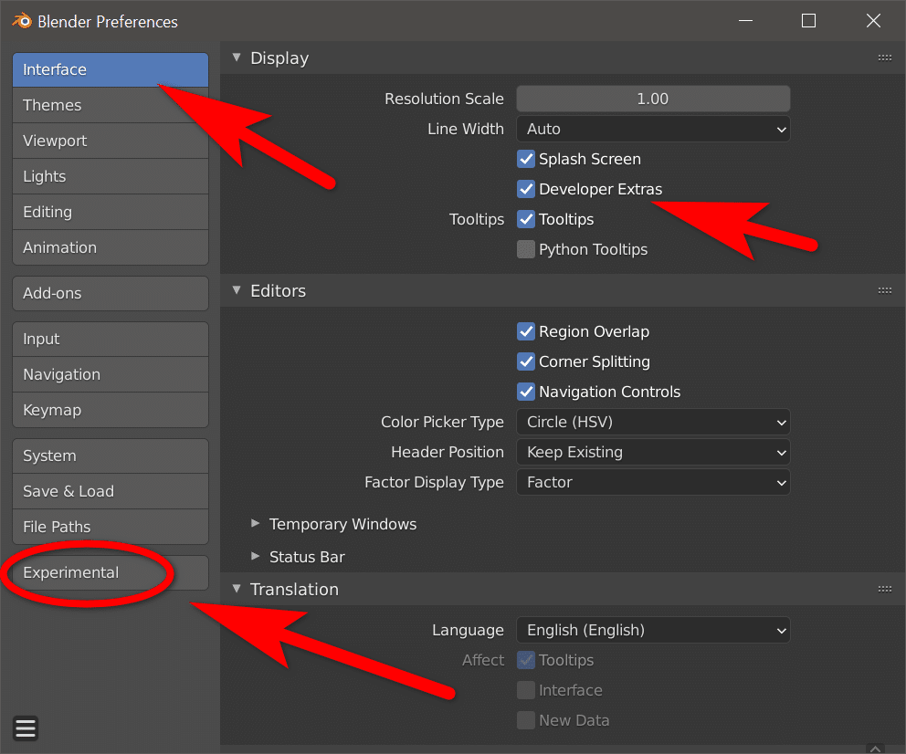Open the Factor Display Type dropdown

point(653,482)
